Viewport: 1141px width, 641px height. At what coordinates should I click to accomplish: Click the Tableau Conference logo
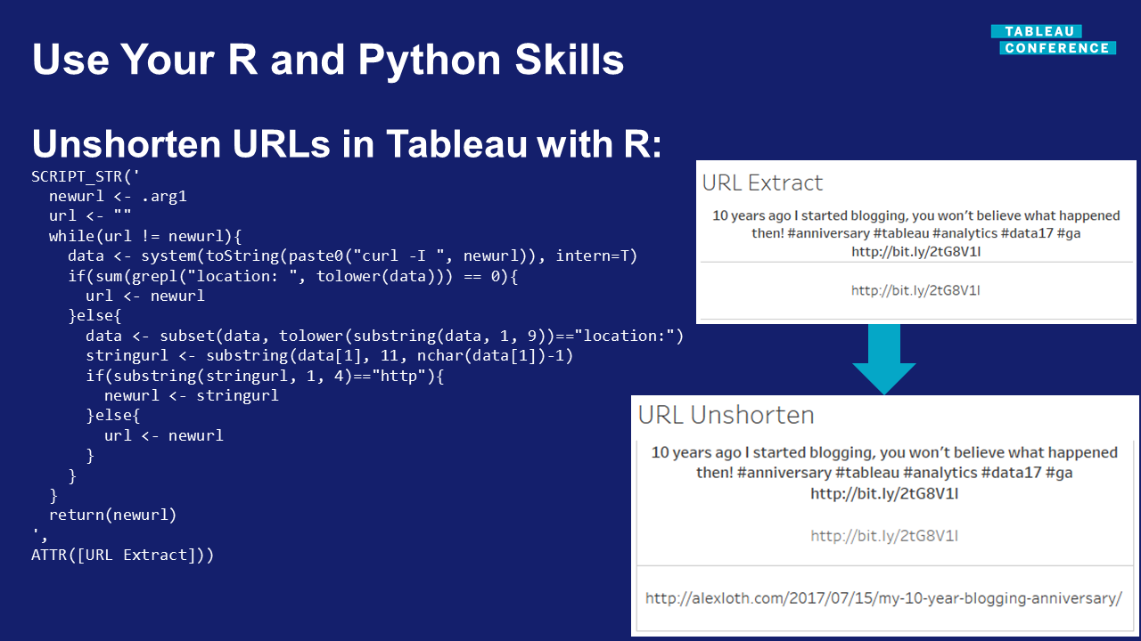(1053, 40)
